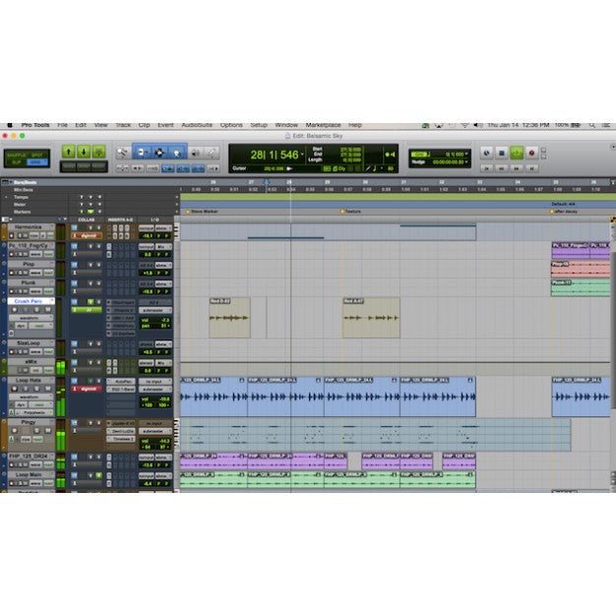Screen dimensions: 616x616
Task: Click the main counter display 28|1|546
Action: click(275, 154)
